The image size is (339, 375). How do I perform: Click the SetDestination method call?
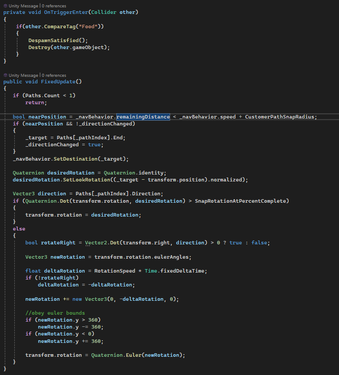76,159
